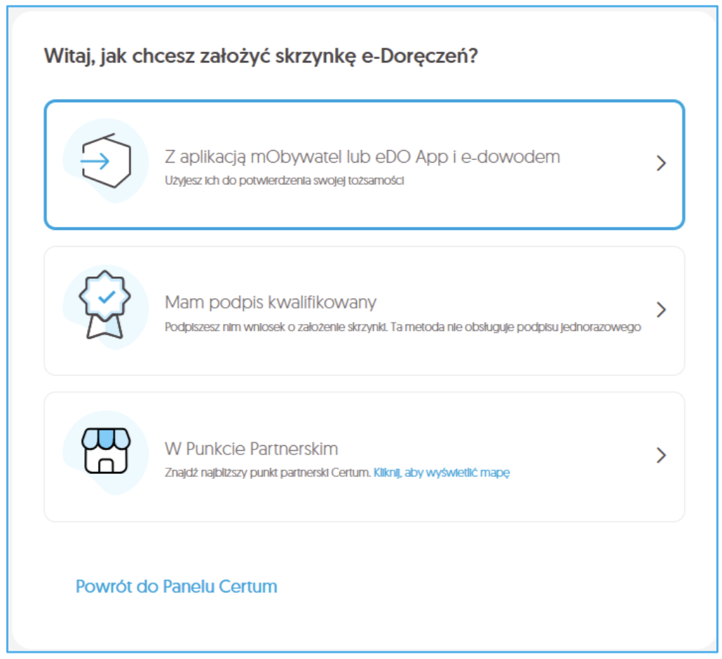Click "Znajdź najbliższy punkt partnerski Certum" text
Screen dimensions: 722x659
[267, 473]
